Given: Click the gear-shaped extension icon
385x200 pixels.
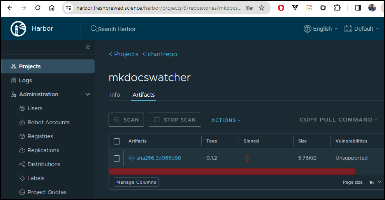Looking at the screenshot, I should point(323,8).
